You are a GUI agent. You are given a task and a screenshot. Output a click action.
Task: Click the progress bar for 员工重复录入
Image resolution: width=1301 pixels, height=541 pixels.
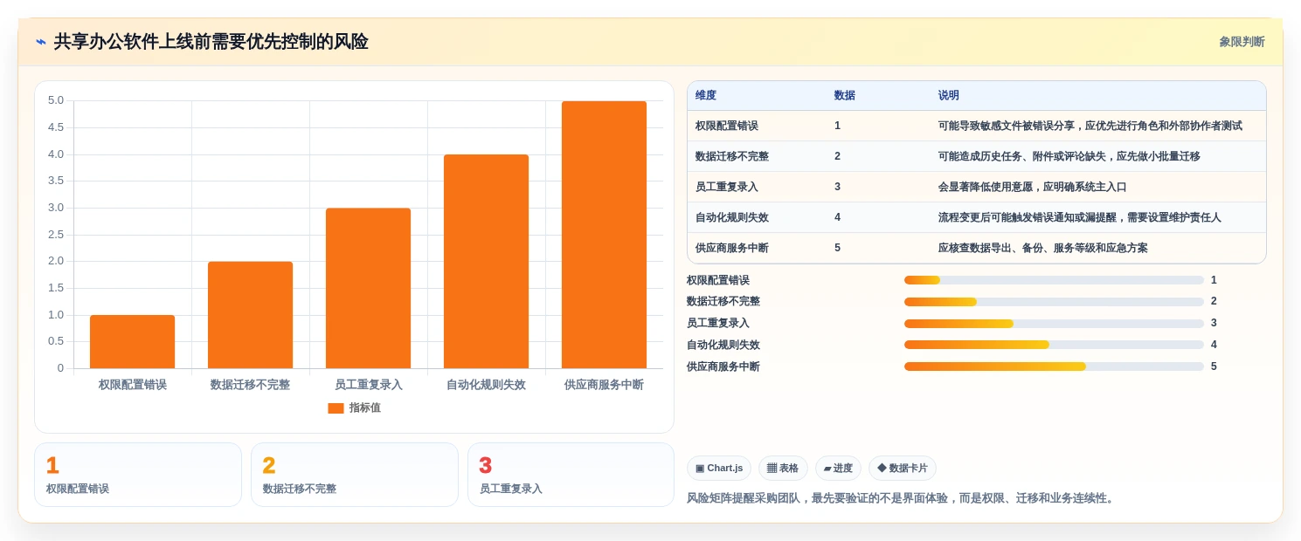coord(1054,324)
